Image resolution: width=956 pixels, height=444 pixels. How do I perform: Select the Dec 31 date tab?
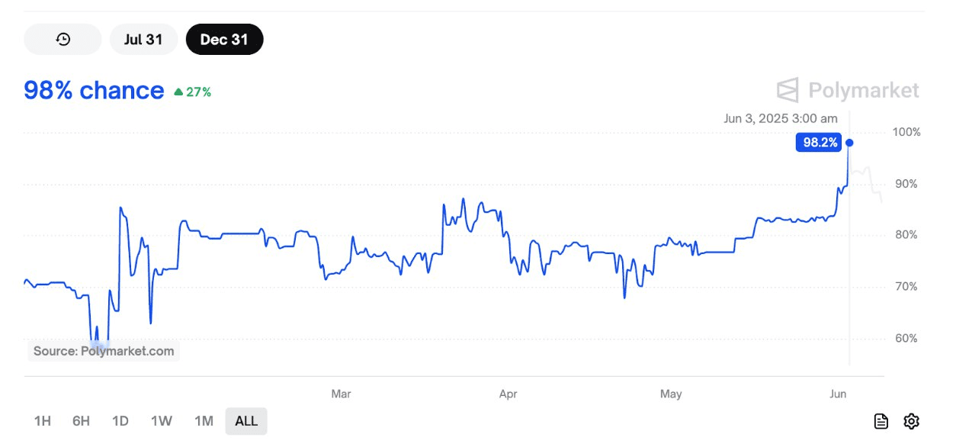coord(224,40)
